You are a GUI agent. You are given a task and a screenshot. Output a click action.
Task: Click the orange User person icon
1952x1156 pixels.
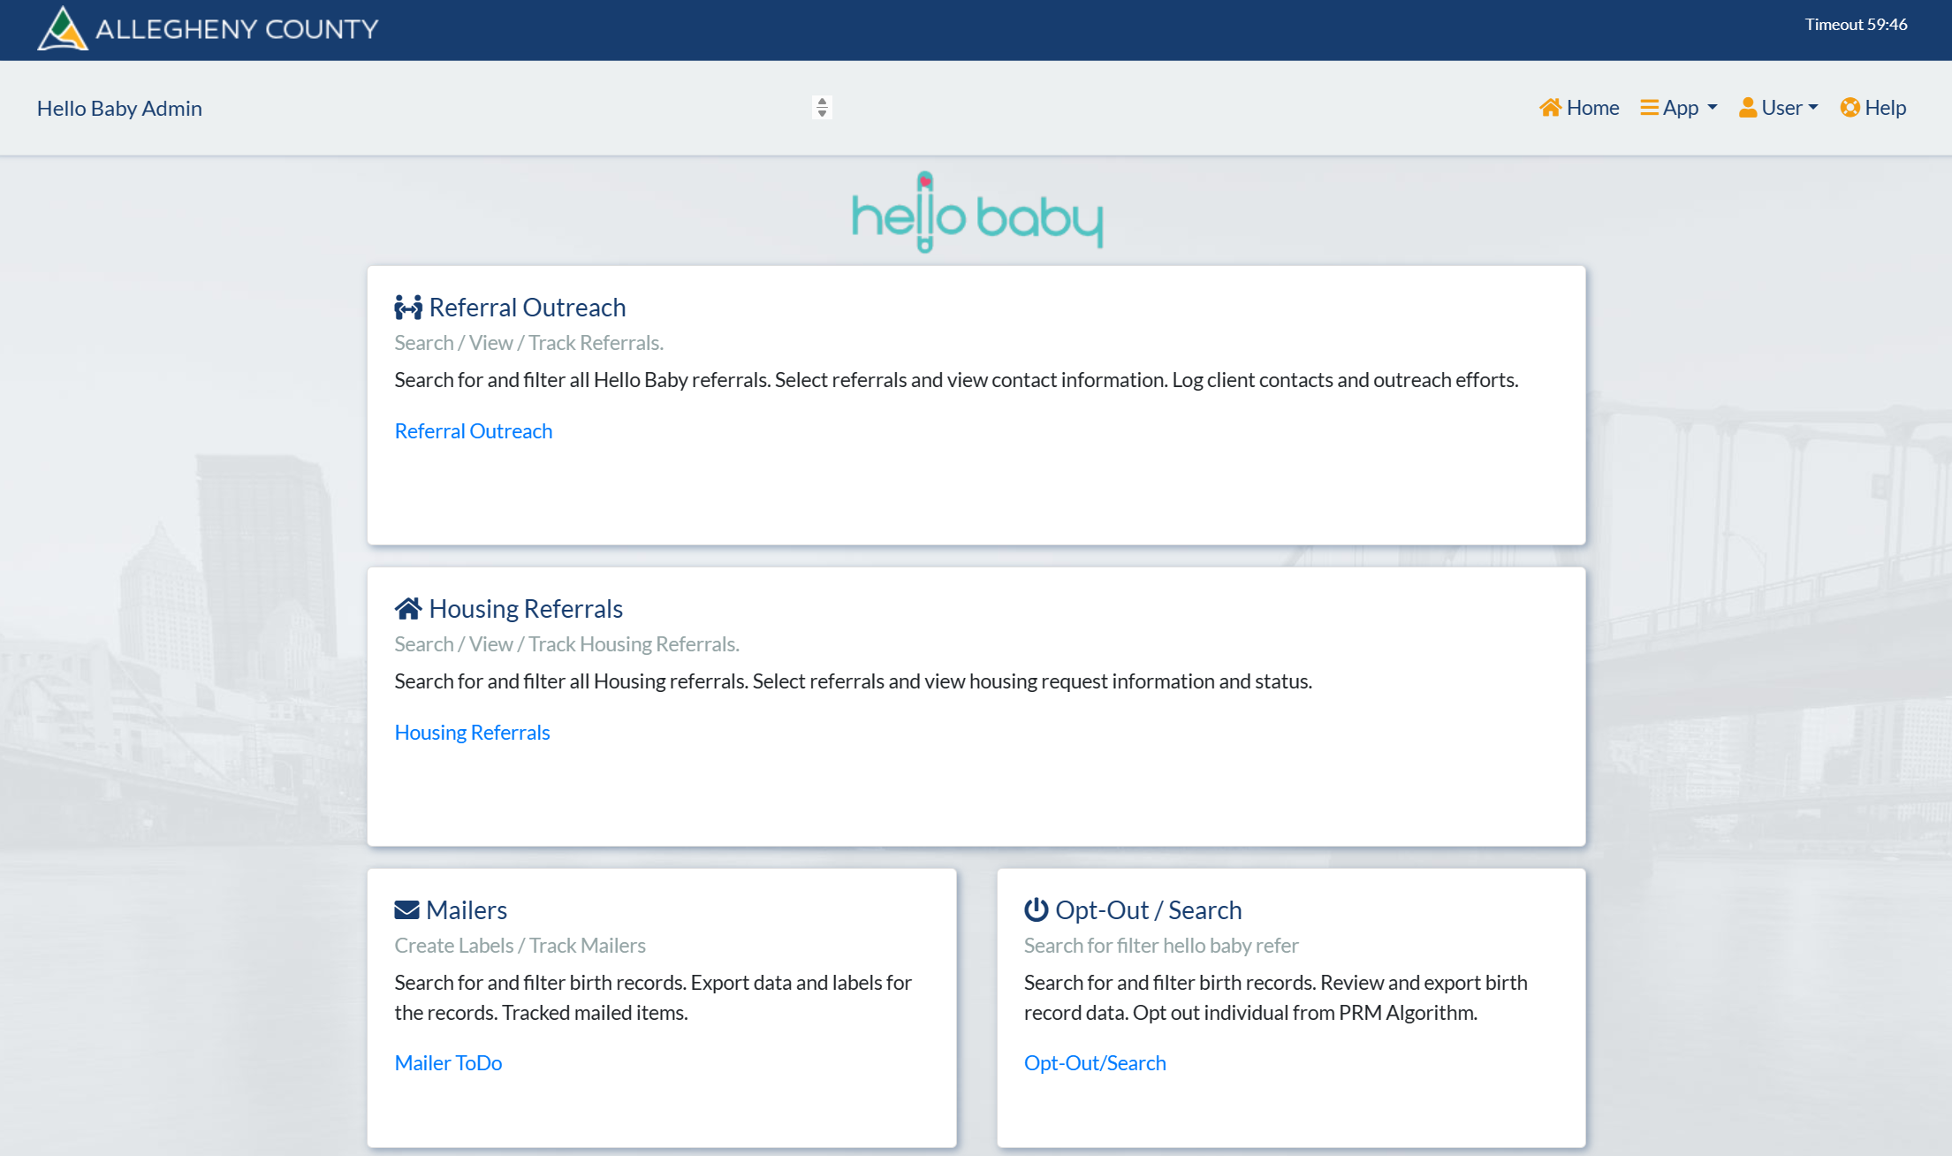(x=1747, y=108)
